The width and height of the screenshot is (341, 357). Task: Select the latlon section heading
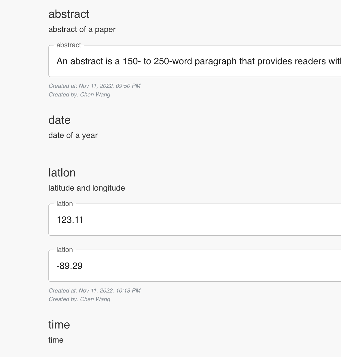point(62,172)
